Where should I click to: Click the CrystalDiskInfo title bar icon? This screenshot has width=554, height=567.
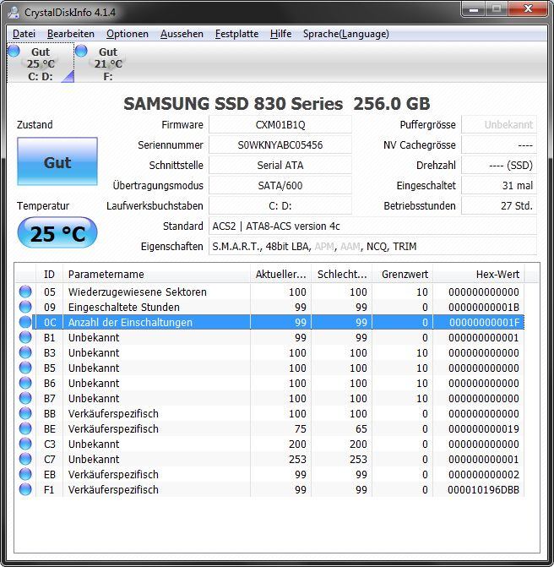(14, 12)
